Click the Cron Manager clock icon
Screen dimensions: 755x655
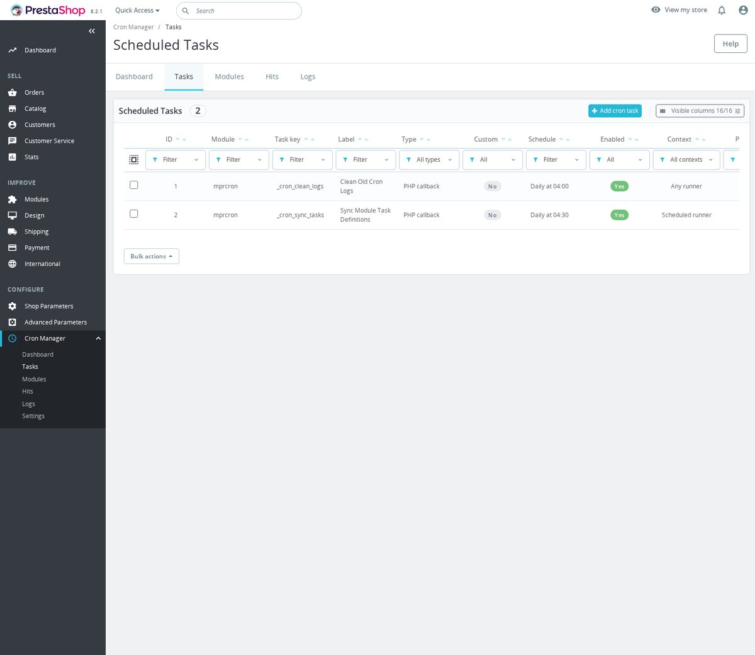coord(12,339)
